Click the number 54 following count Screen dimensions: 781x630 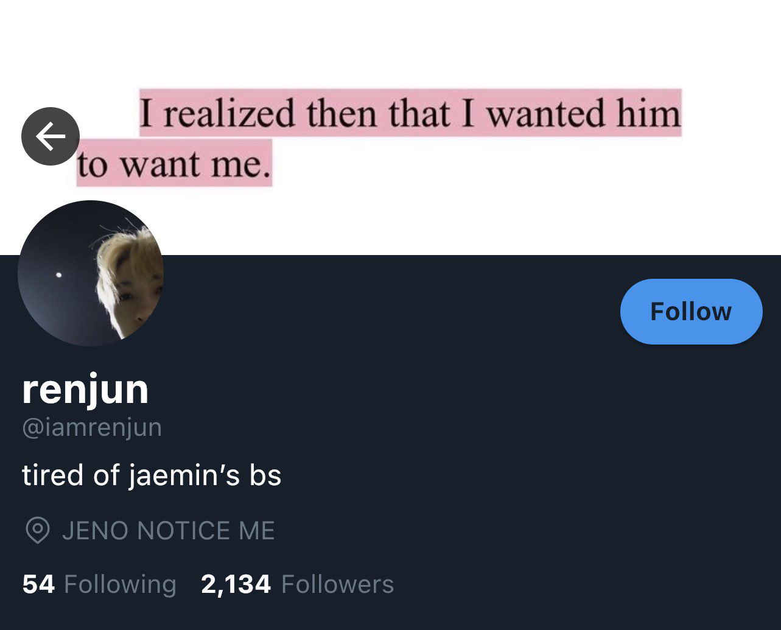[x=38, y=584]
